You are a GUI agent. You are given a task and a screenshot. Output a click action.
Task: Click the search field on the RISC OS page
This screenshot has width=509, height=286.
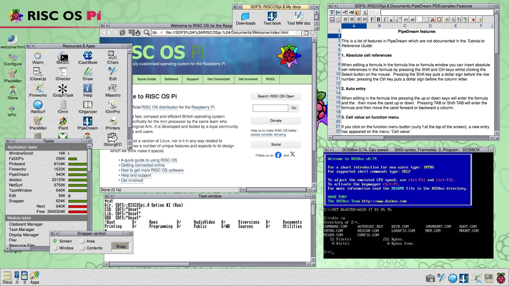point(270,108)
